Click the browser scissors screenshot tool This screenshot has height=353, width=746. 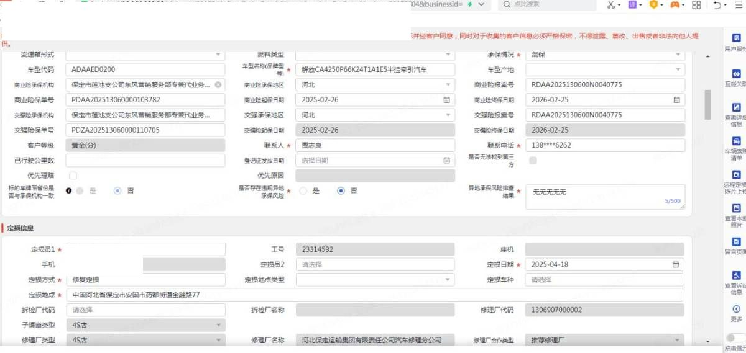pos(610,5)
